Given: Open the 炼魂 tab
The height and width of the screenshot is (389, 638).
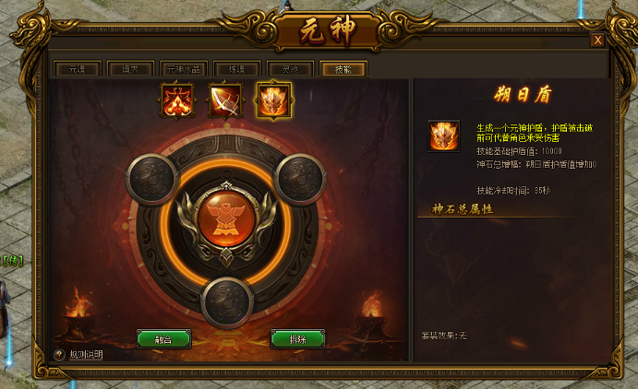Looking at the screenshot, I should [236, 69].
